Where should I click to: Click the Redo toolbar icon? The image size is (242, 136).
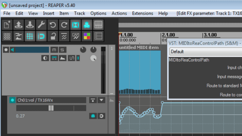64,25
